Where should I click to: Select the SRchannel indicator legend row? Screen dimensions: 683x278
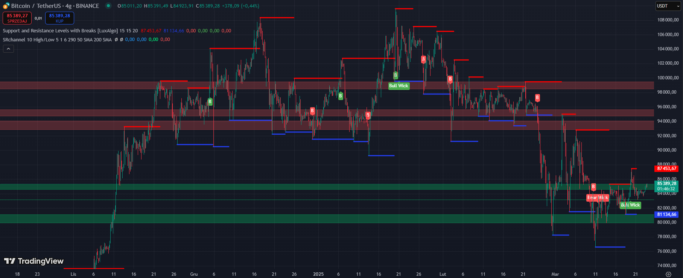pyautogui.click(x=57, y=39)
